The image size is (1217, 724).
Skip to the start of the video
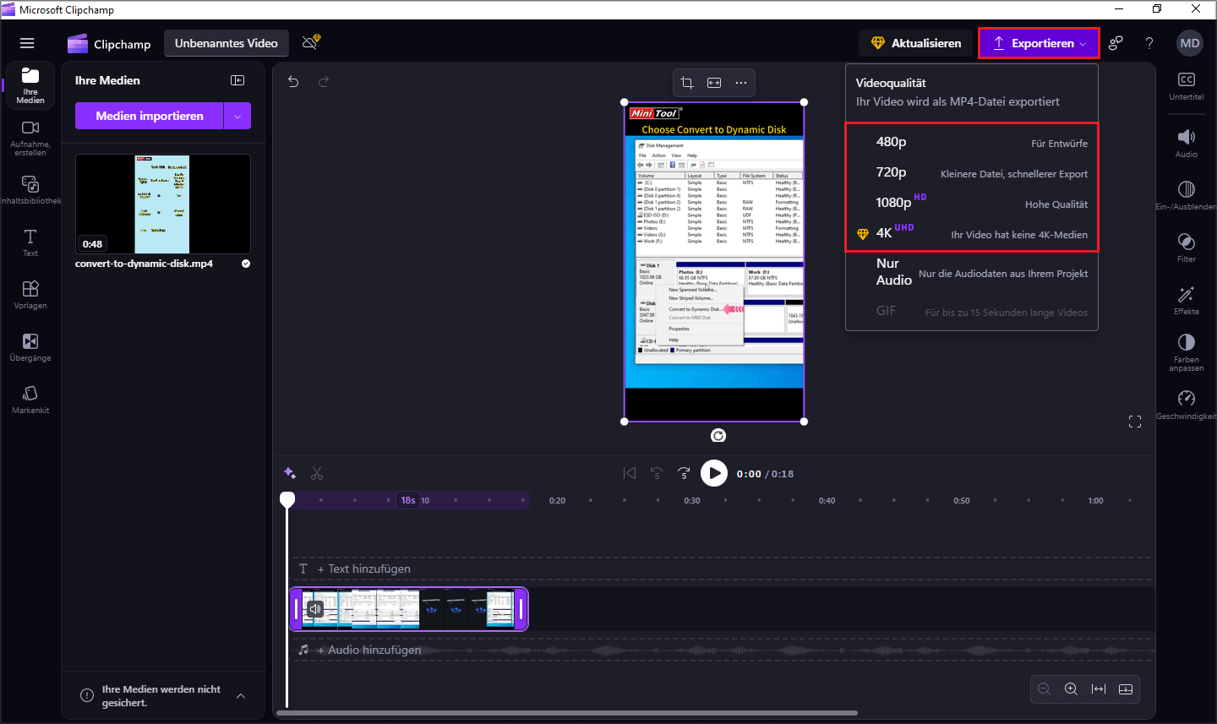pyautogui.click(x=630, y=473)
